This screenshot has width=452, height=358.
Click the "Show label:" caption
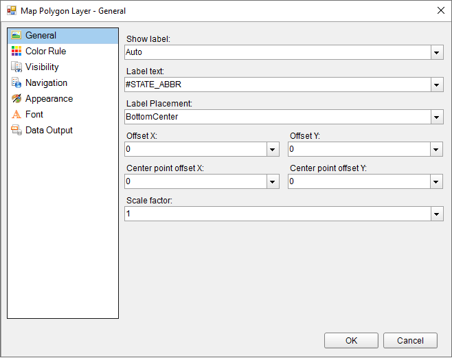tap(148, 39)
